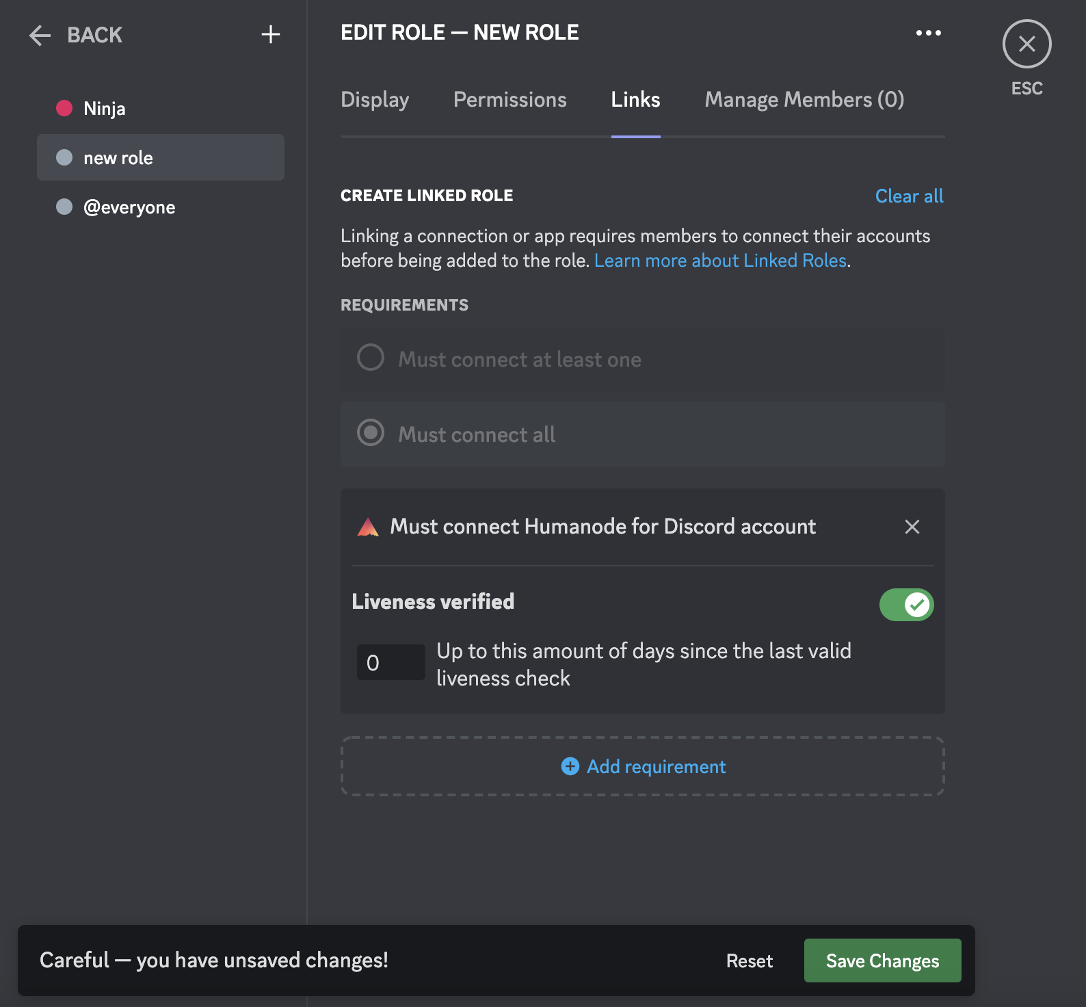Select Must connect at least one radio
This screenshot has width=1086, height=1007.
coord(371,358)
